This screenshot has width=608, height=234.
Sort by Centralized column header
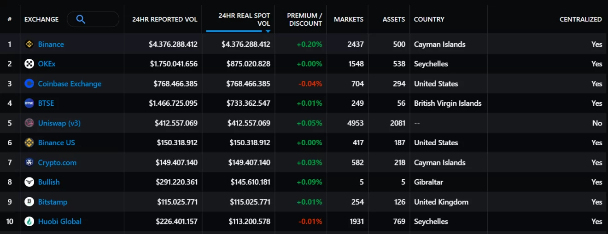pos(580,19)
